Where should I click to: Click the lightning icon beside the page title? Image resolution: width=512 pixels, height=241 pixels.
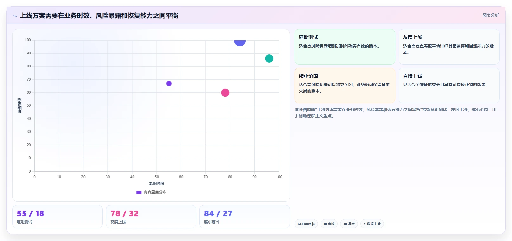15,16
